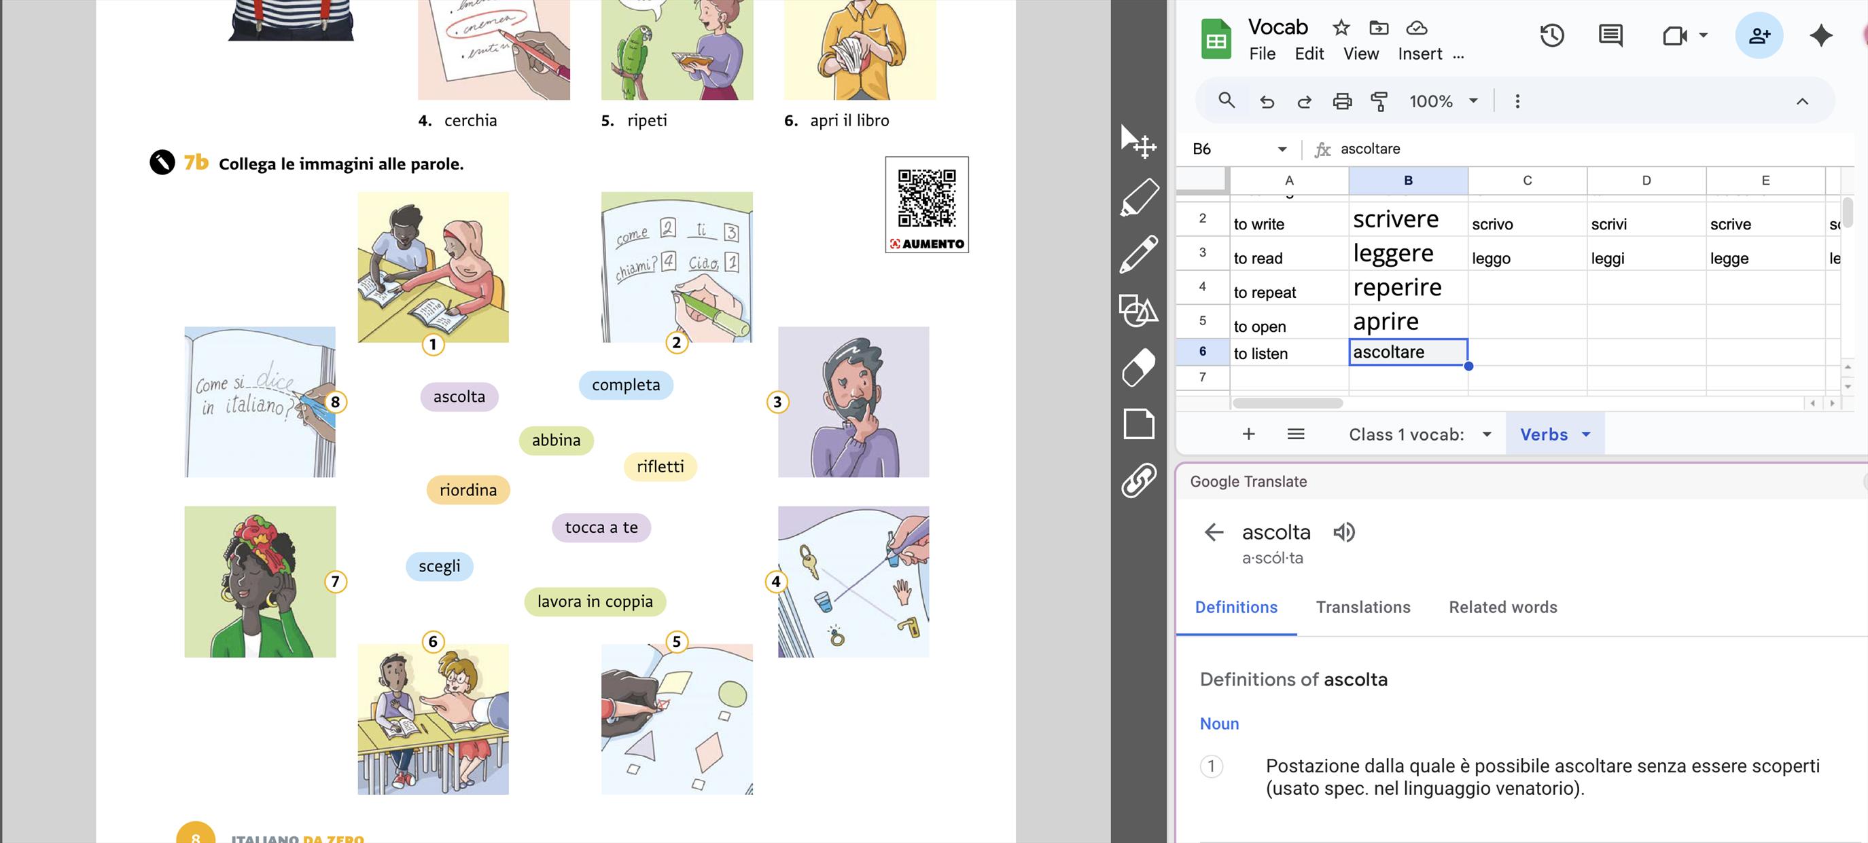Switch to the Translations tab

click(x=1362, y=607)
